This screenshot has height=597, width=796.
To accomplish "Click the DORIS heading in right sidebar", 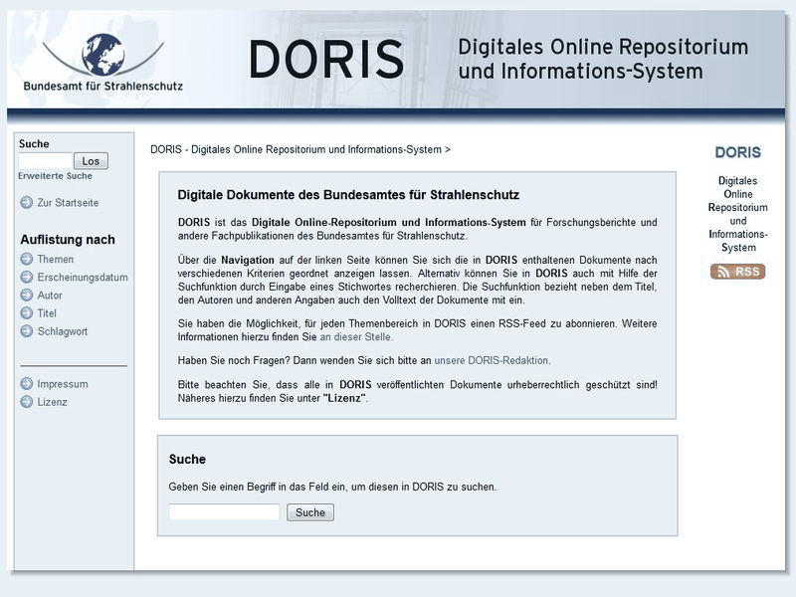I will pyautogui.click(x=737, y=152).
